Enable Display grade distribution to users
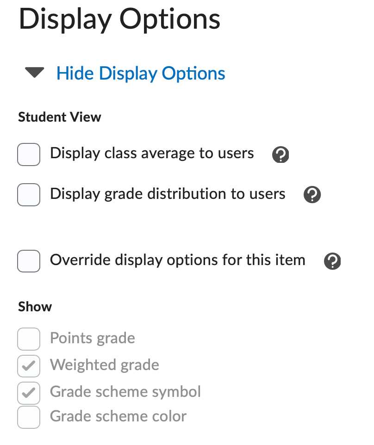 (28, 194)
